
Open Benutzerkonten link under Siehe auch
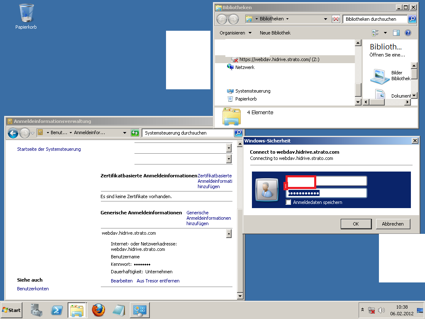point(33,289)
